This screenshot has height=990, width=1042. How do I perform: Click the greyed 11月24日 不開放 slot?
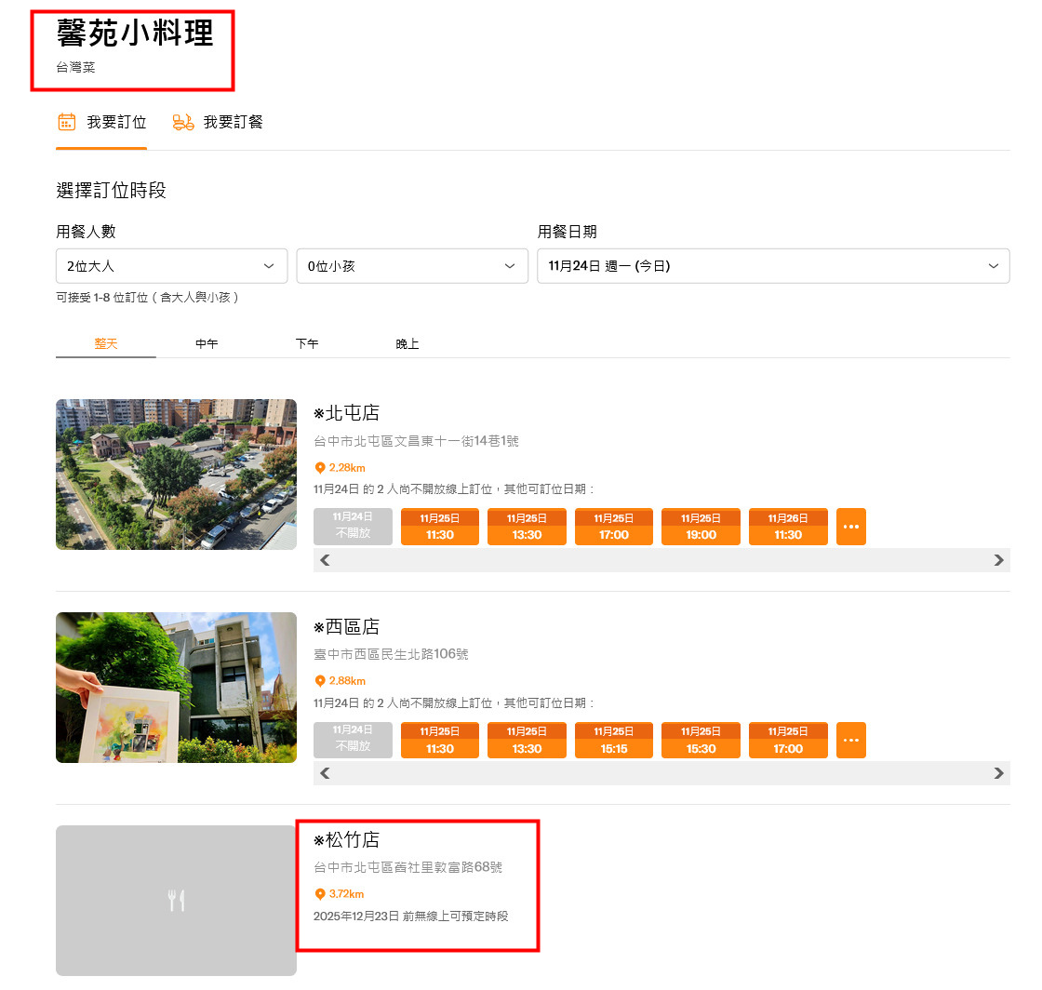pyautogui.click(x=353, y=527)
